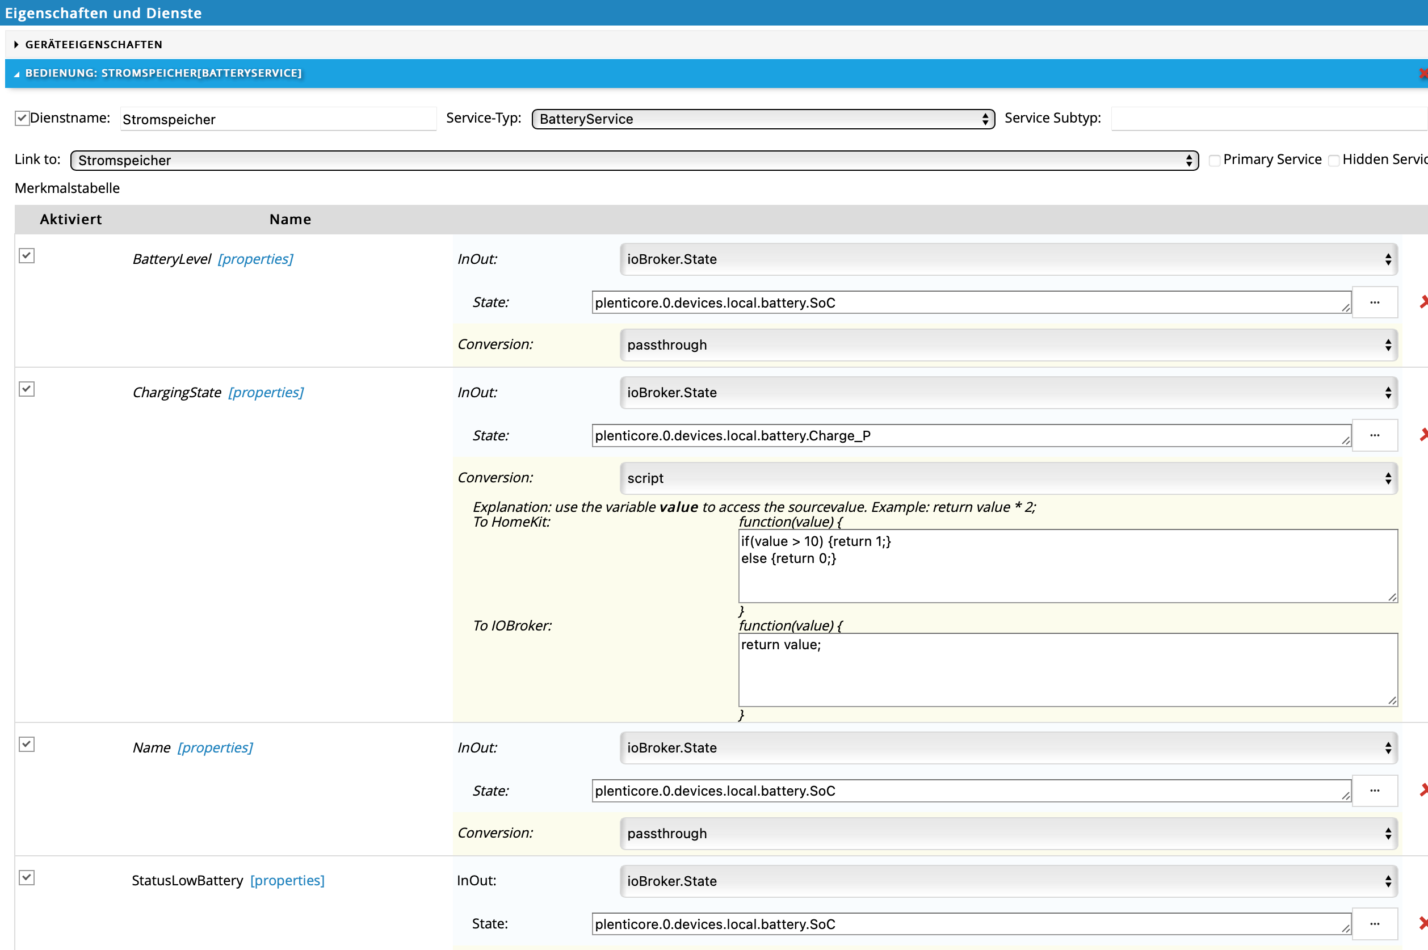1428x950 pixels.
Task: Open state browser for StatusLowBattery state
Action: point(1374,924)
